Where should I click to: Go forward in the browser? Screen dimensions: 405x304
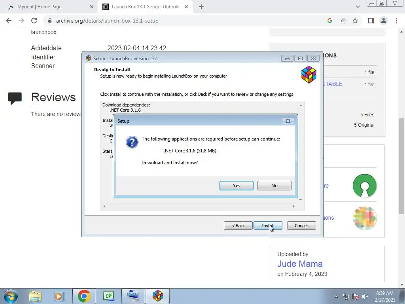click(x=21, y=21)
